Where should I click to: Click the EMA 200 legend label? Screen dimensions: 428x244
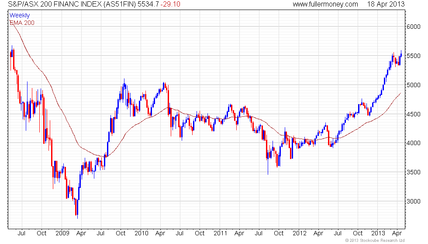[22, 23]
